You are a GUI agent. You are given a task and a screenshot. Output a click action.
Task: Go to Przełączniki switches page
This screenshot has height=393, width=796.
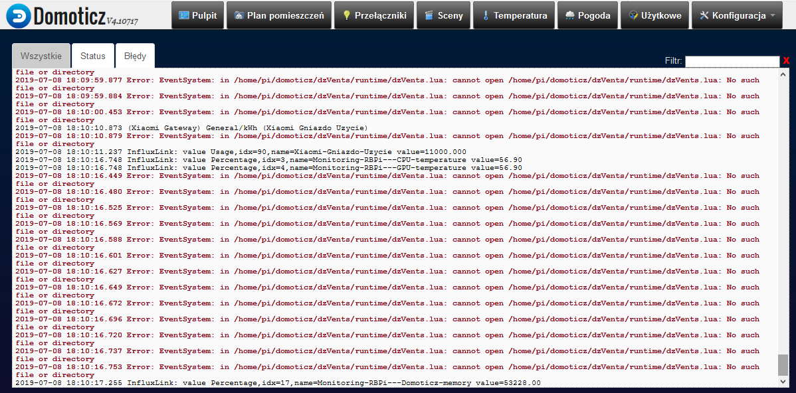click(374, 15)
